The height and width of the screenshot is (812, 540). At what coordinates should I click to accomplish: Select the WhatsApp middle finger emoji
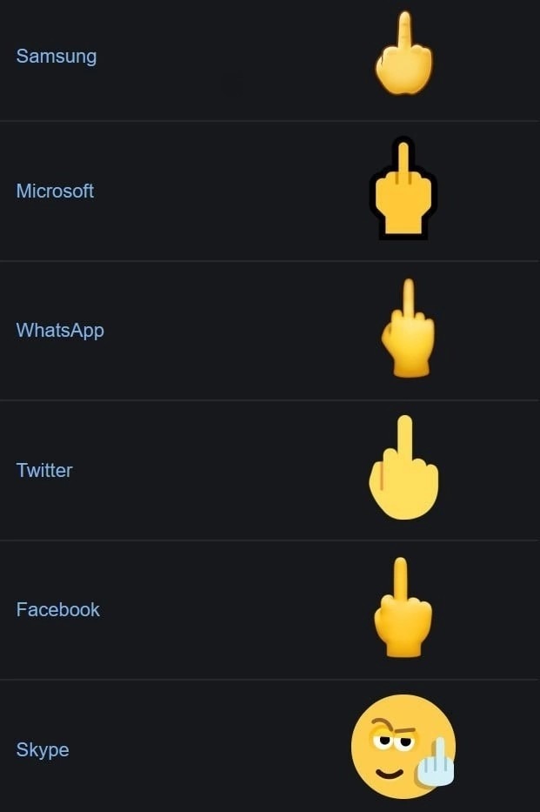(x=408, y=328)
